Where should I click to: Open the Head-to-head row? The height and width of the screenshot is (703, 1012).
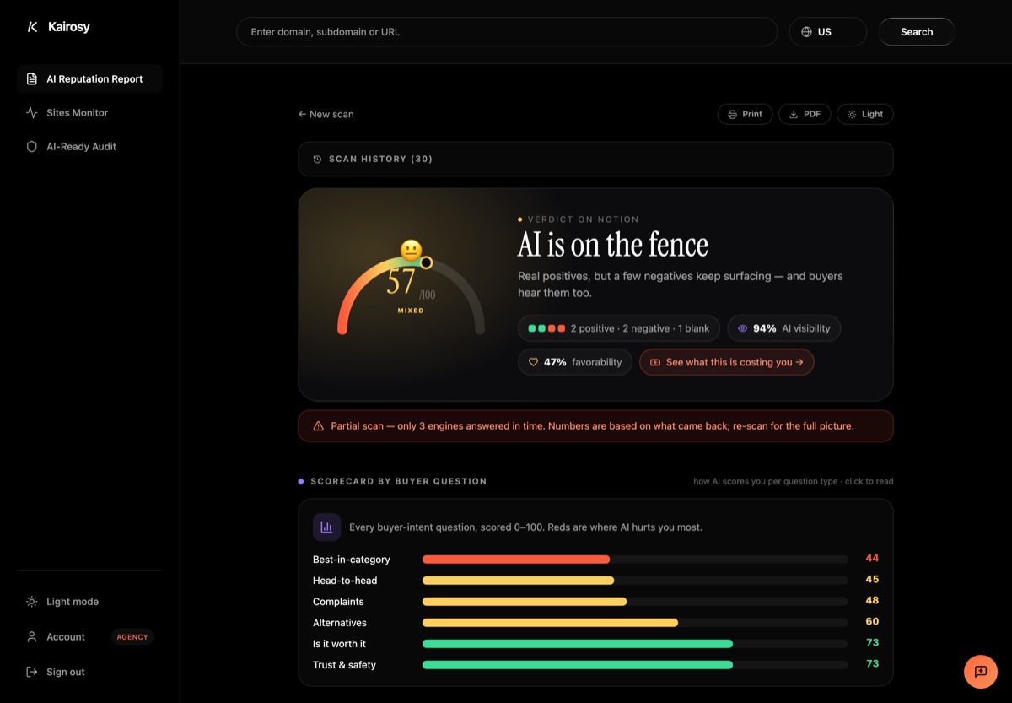(x=595, y=580)
